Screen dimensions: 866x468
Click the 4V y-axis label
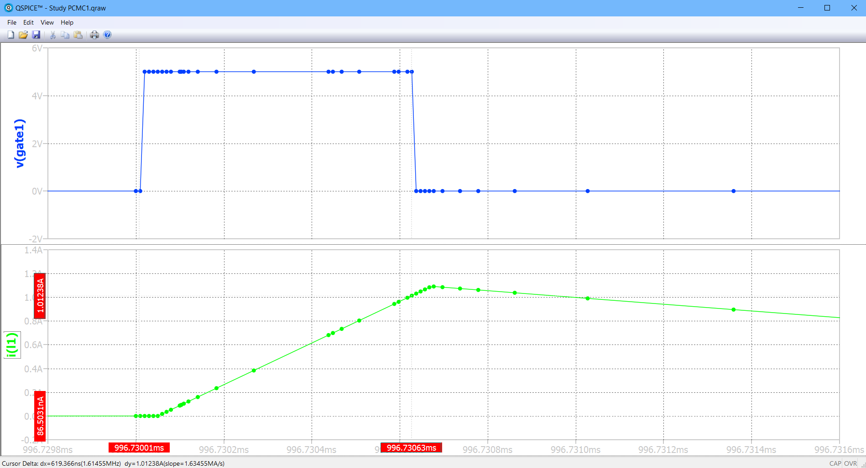[37, 96]
